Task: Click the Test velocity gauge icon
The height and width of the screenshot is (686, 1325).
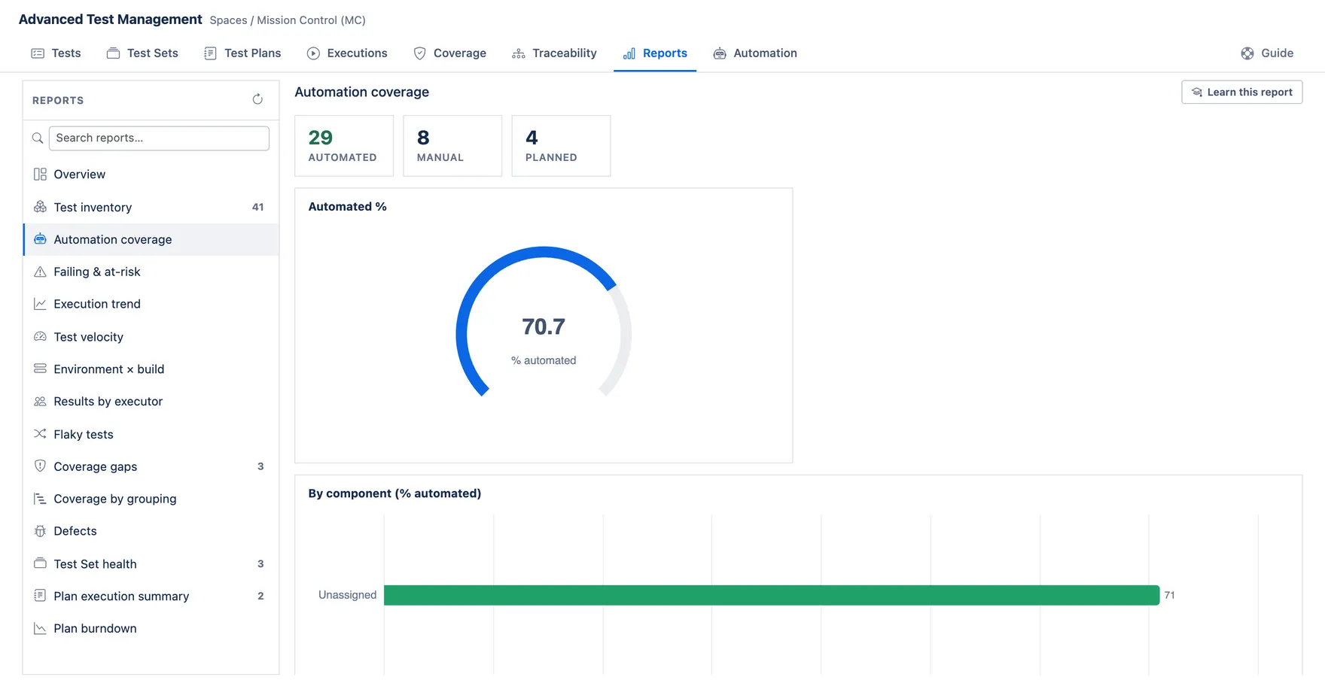Action: coord(40,337)
